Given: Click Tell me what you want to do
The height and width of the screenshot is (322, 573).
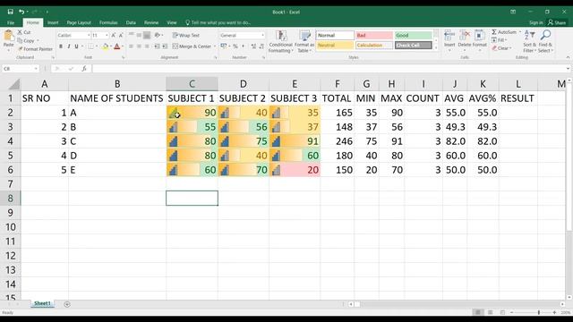Looking at the screenshot, I should pyautogui.click(x=218, y=22).
